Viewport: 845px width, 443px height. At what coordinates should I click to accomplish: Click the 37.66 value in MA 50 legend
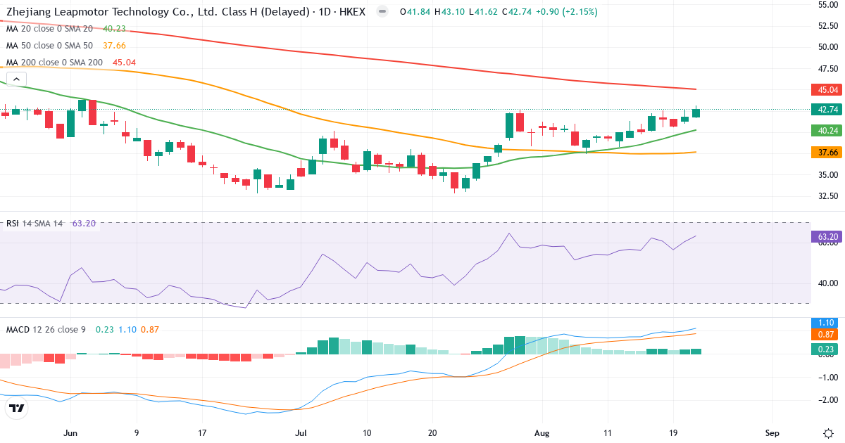coord(114,46)
